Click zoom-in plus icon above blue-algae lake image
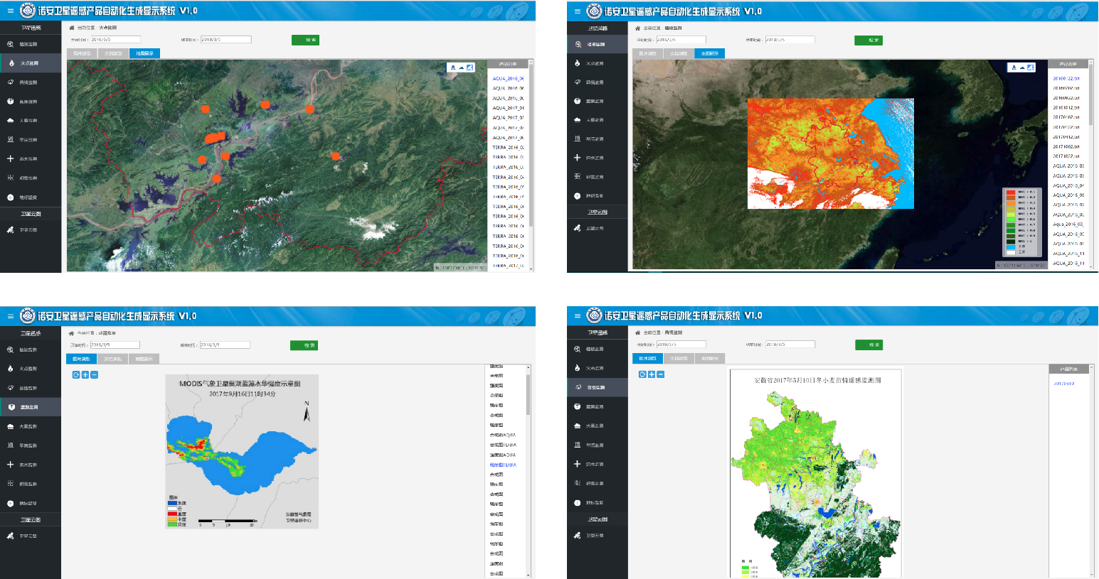The width and height of the screenshot is (1099, 579). [x=85, y=374]
